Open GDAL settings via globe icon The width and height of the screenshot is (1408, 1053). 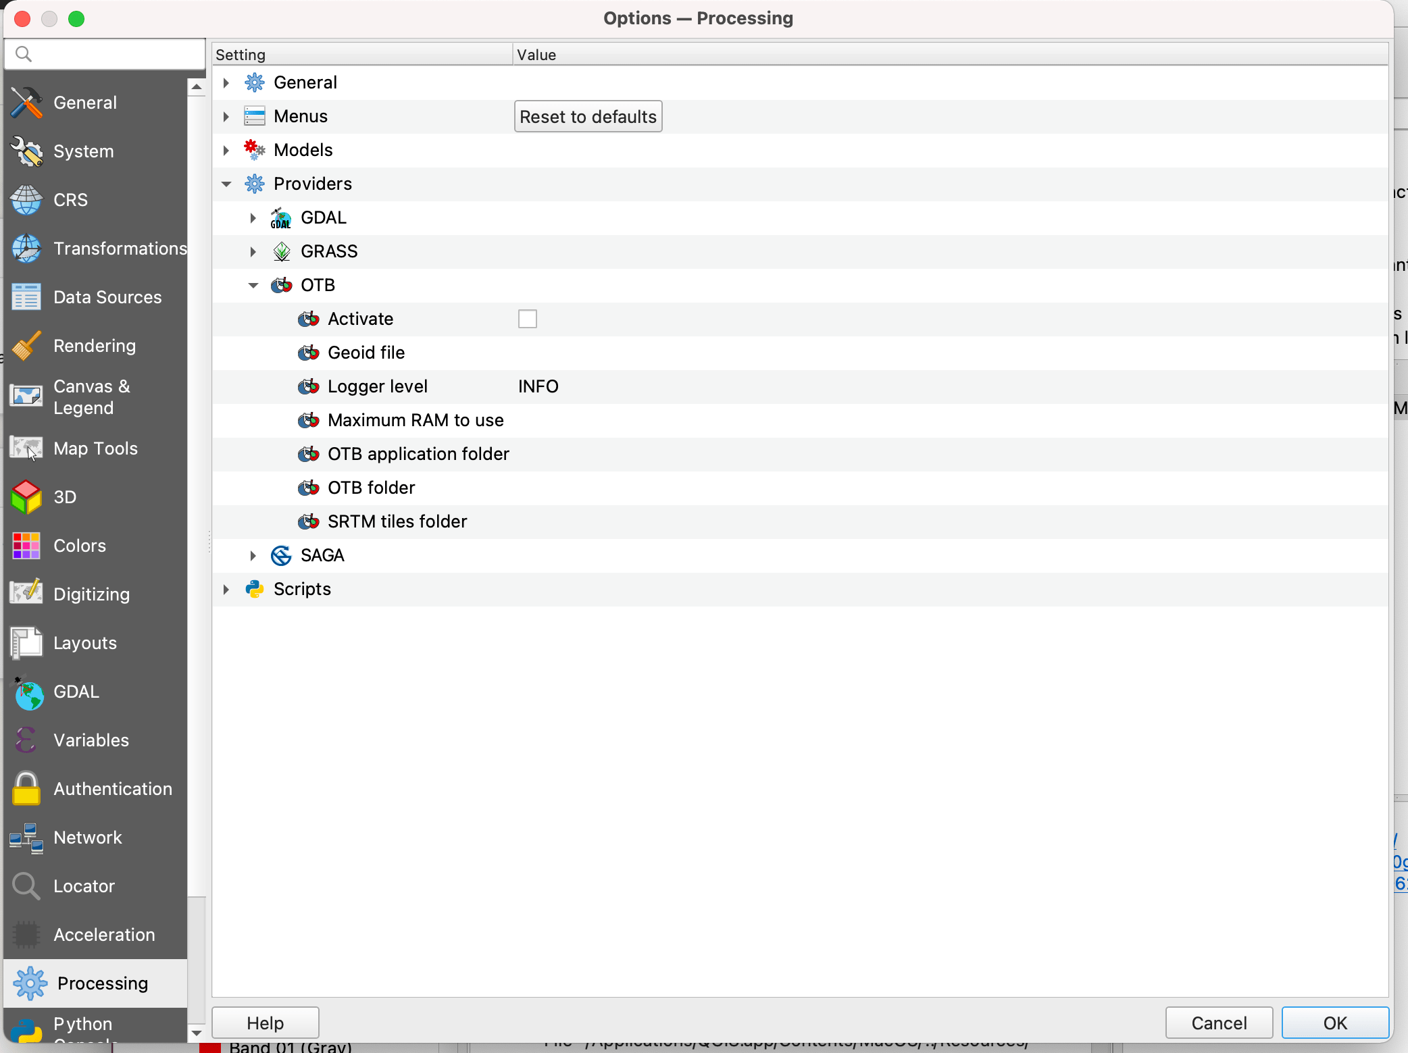[28, 692]
